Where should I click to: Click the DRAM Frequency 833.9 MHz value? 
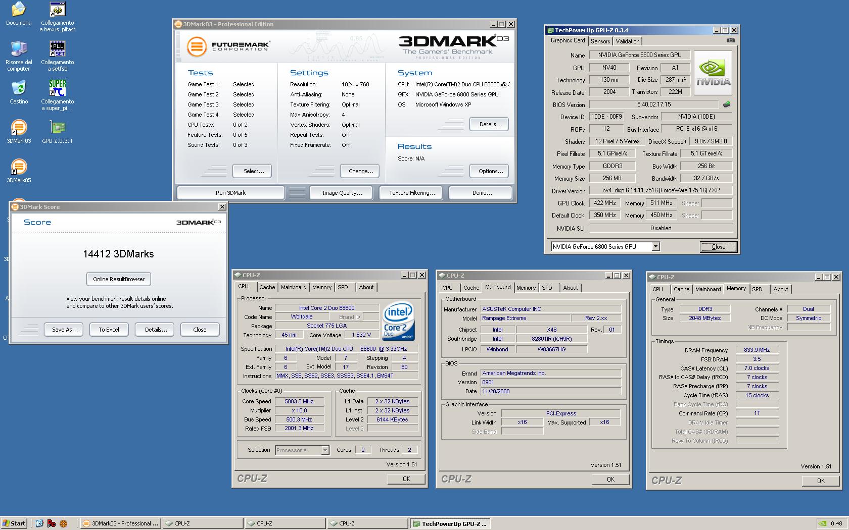[757, 350]
